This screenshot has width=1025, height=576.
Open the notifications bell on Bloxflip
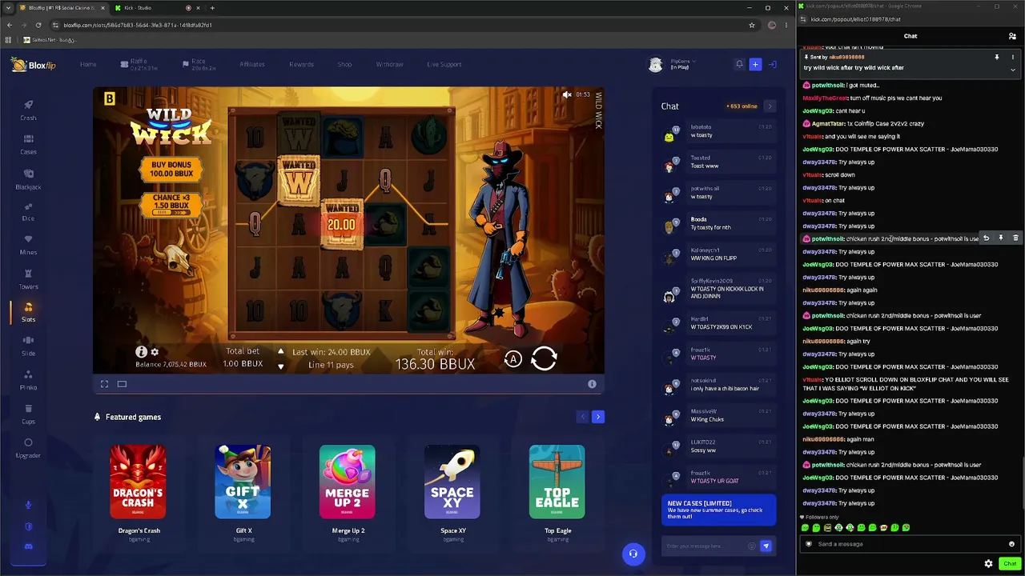pos(739,64)
